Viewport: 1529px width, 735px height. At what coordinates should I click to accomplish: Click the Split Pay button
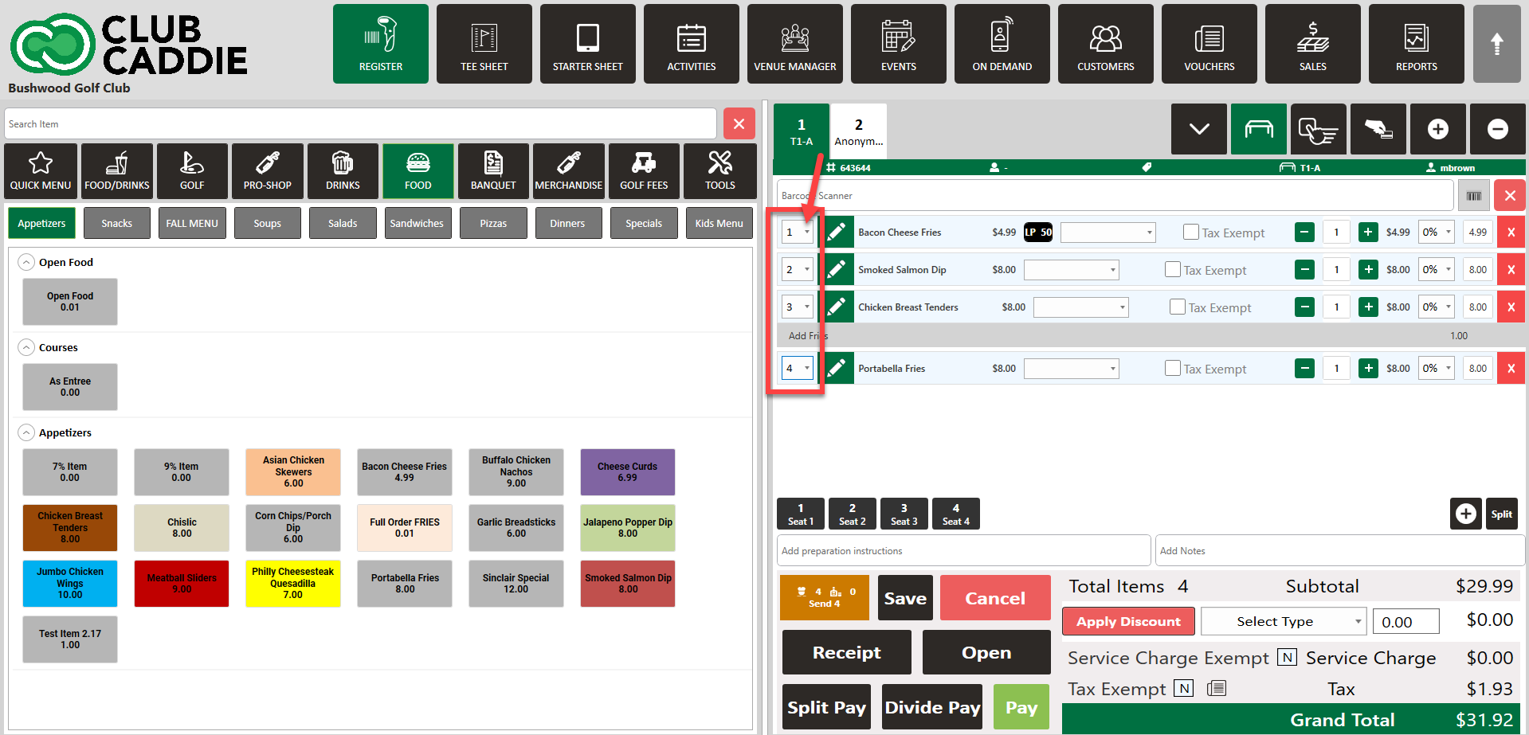[x=826, y=707]
